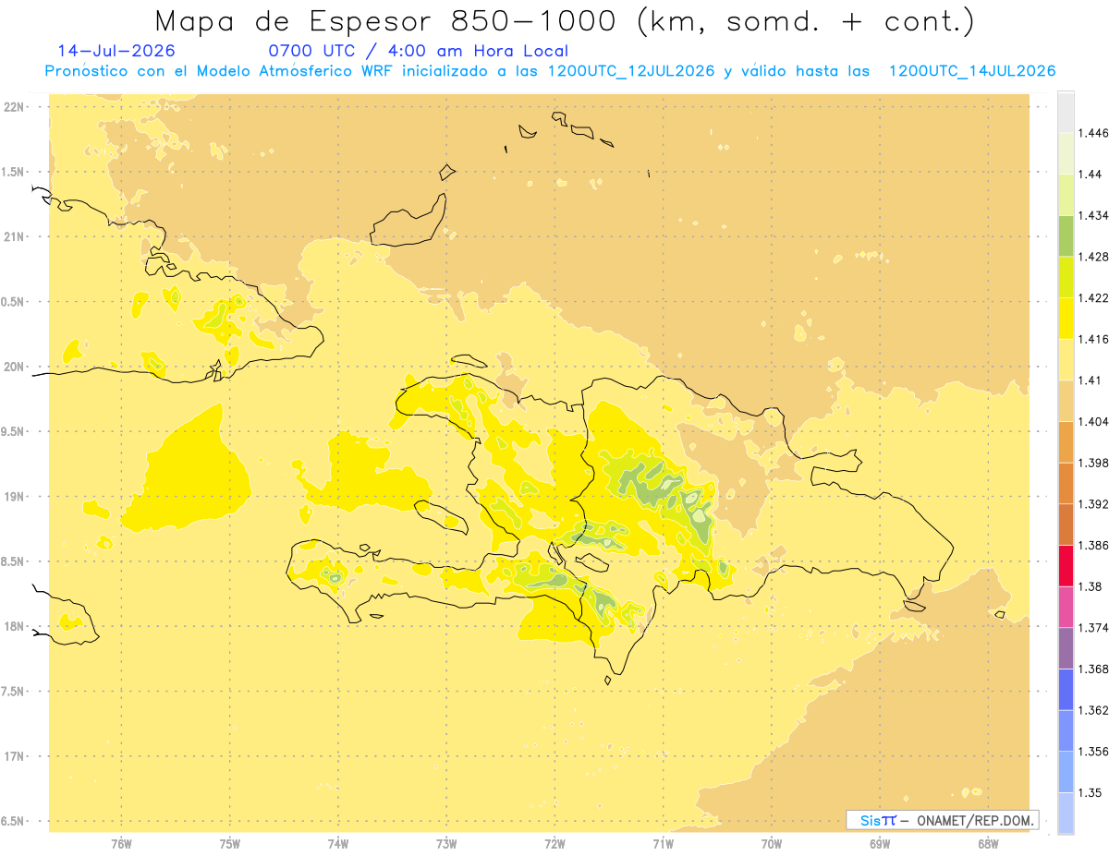The height and width of the screenshot is (856, 1109).
Task: Click the 71W longitude label
Action: pos(663,844)
